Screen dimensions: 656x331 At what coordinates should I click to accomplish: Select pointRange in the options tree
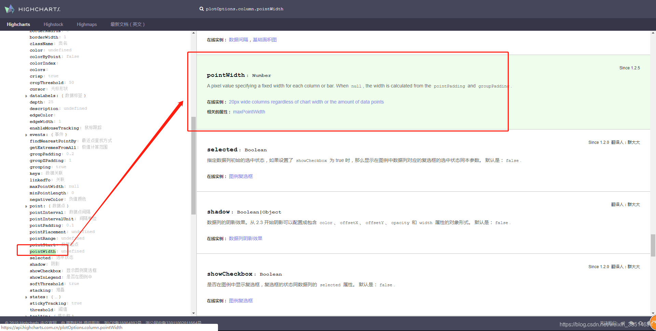(42, 238)
